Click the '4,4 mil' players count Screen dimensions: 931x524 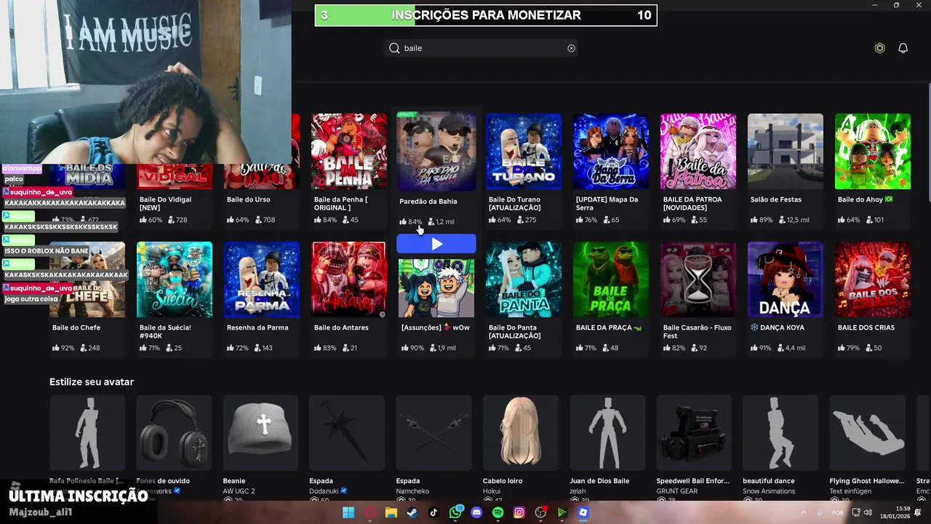(794, 348)
